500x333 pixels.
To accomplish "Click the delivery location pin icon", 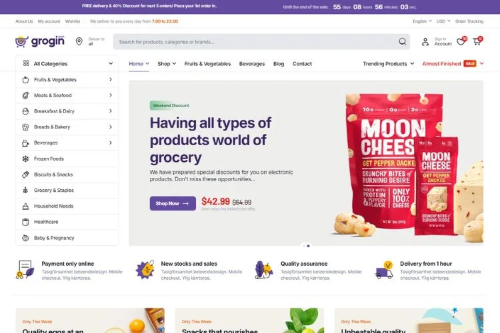I will click(x=79, y=41).
